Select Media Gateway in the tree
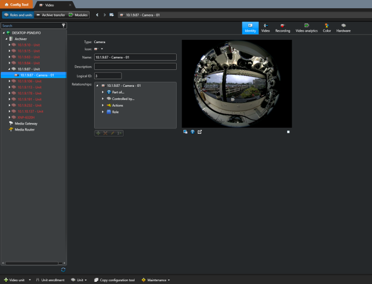 (x=26, y=123)
